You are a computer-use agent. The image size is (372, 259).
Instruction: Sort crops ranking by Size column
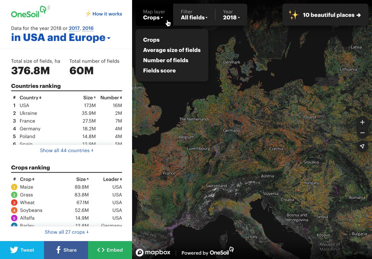click(82, 179)
